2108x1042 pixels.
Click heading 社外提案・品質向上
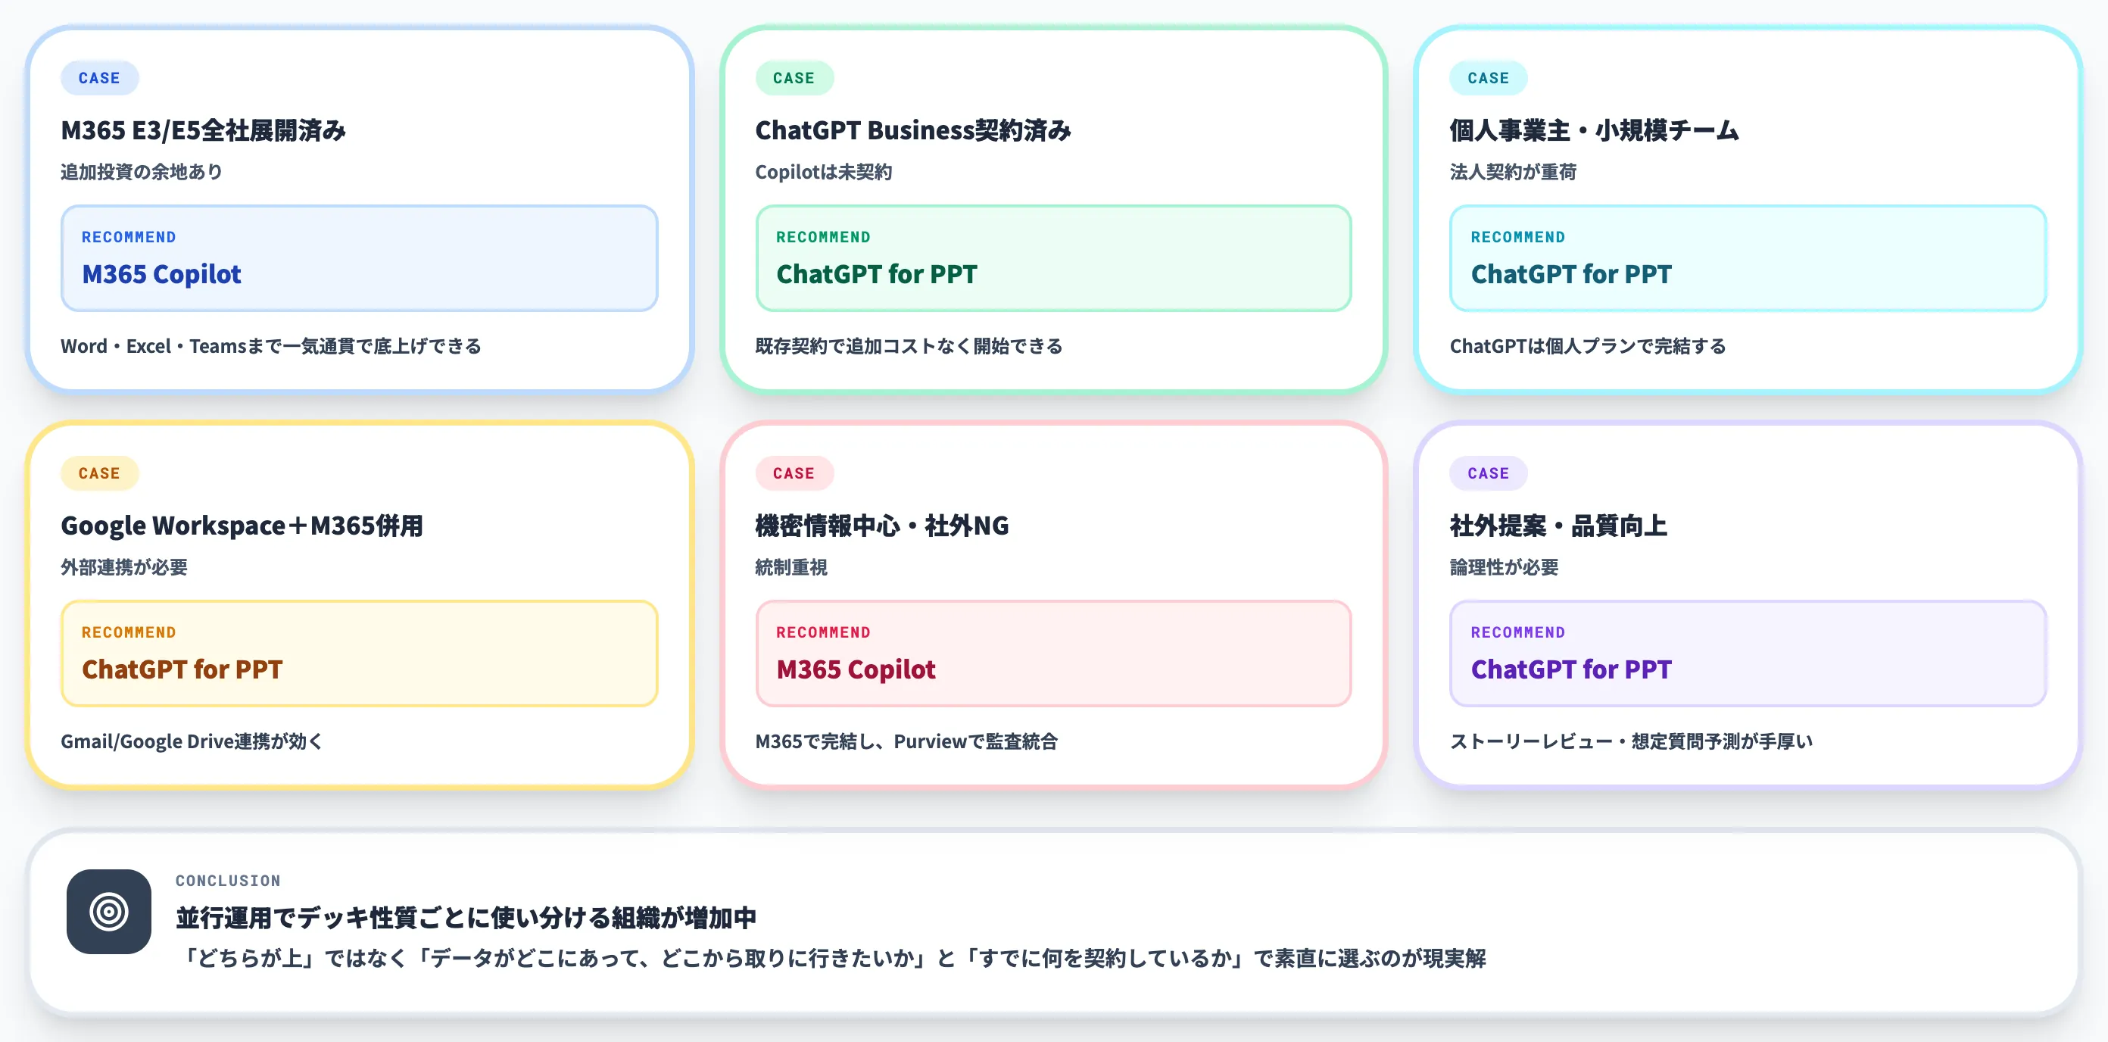[x=1558, y=526]
